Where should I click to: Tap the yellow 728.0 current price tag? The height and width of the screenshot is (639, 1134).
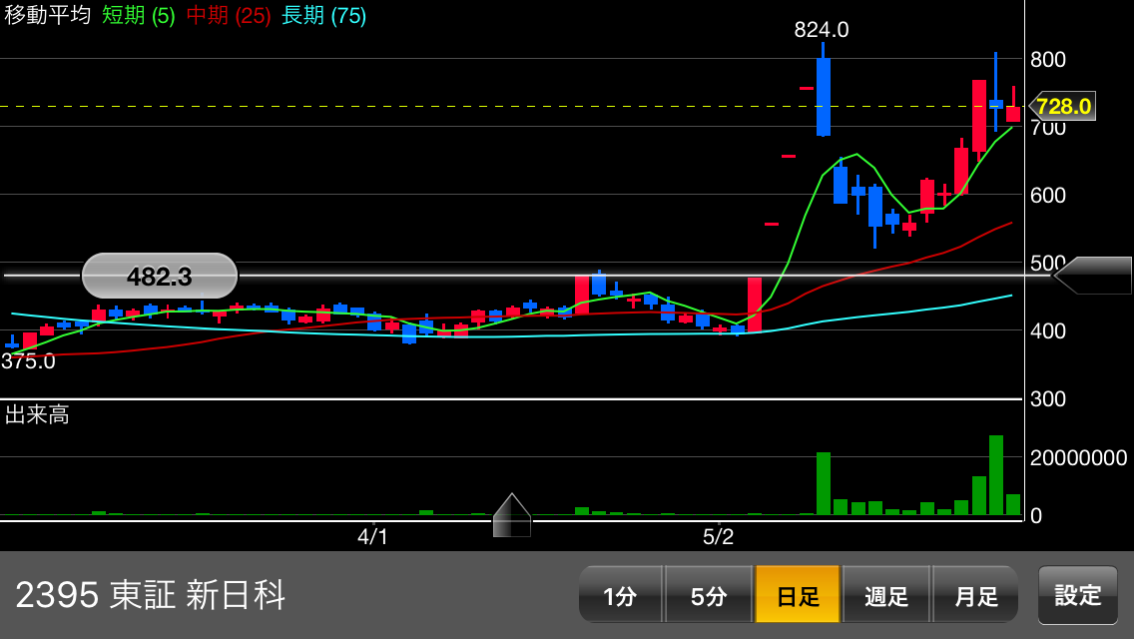click(1062, 106)
